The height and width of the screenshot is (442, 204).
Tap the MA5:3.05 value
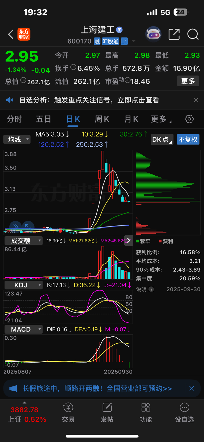(52, 134)
